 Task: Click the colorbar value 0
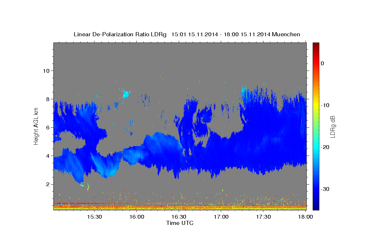pos(322,63)
